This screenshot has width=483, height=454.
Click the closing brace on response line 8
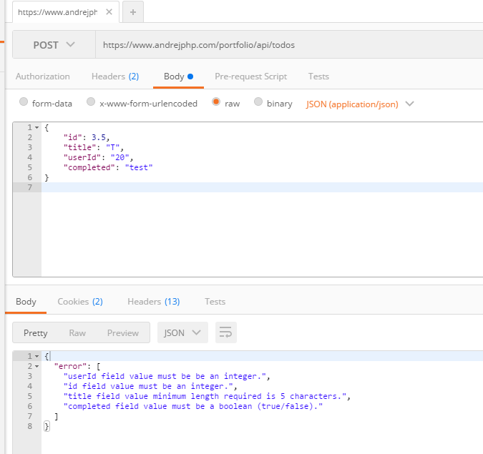point(47,426)
